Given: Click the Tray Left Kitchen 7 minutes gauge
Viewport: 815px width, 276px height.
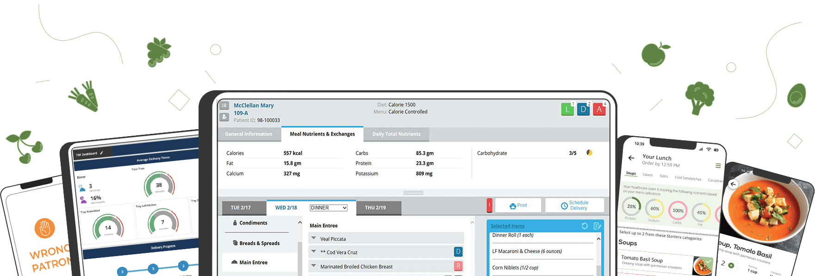Looking at the screenshot, I should pyautogui.click(x=163, y=222).
